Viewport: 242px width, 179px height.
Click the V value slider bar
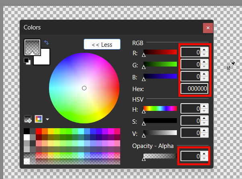(160, 133)
